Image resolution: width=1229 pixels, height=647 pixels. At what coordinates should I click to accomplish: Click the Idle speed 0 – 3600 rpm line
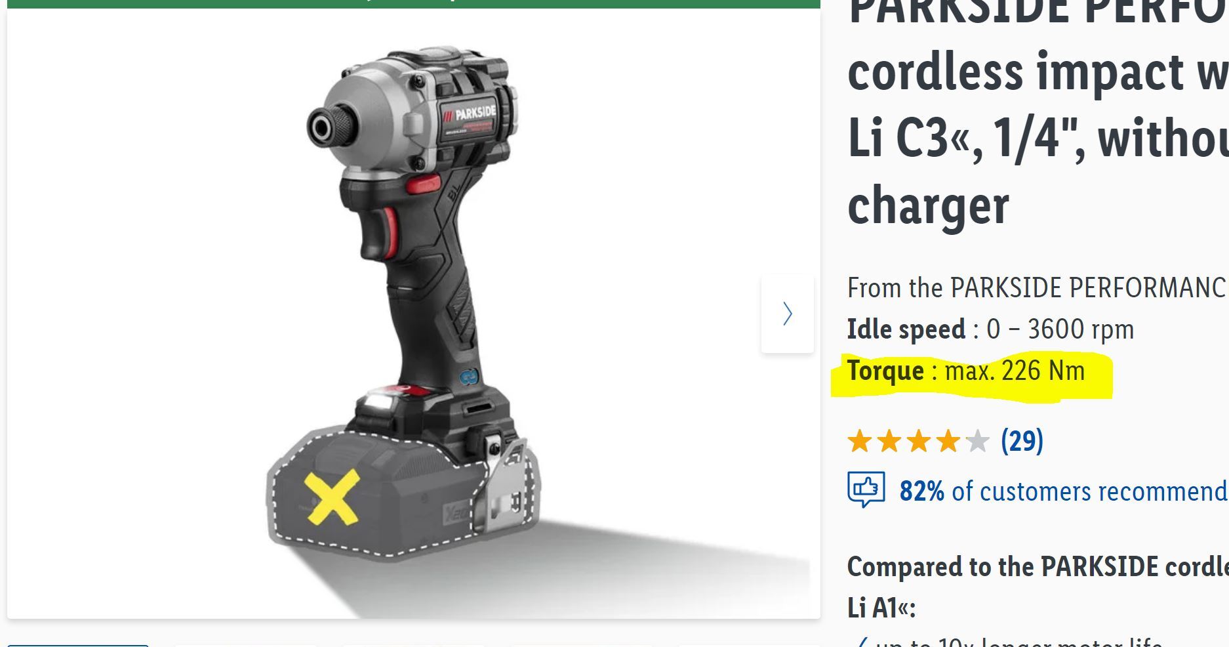point(990,329)
